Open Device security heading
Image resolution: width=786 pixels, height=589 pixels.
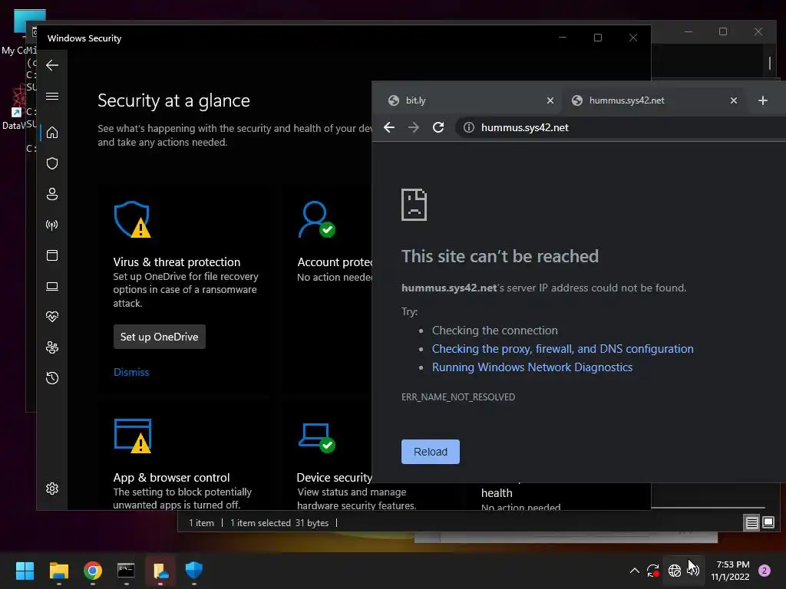click(x=335, y=477)
